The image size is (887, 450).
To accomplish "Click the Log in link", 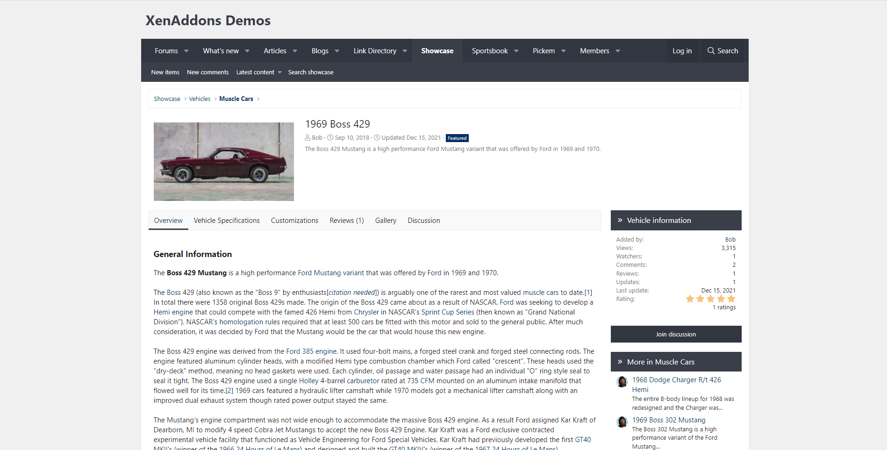I will [682, 51].
